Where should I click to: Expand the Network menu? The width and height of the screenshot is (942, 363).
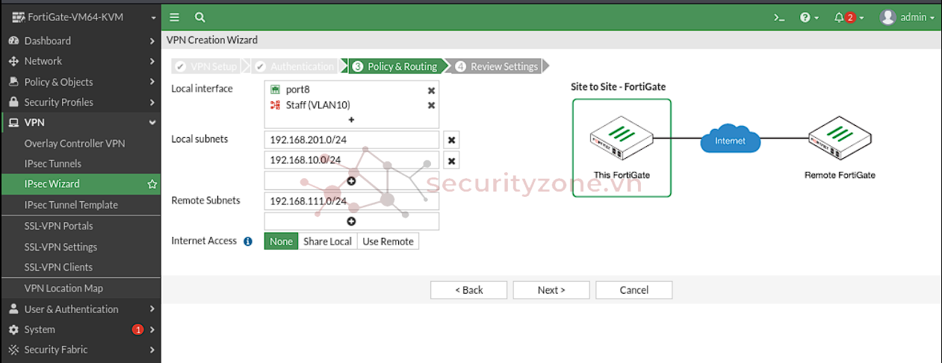coord(80,61)
